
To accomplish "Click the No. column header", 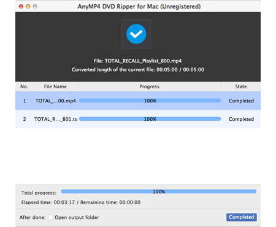I will [24, 87].
